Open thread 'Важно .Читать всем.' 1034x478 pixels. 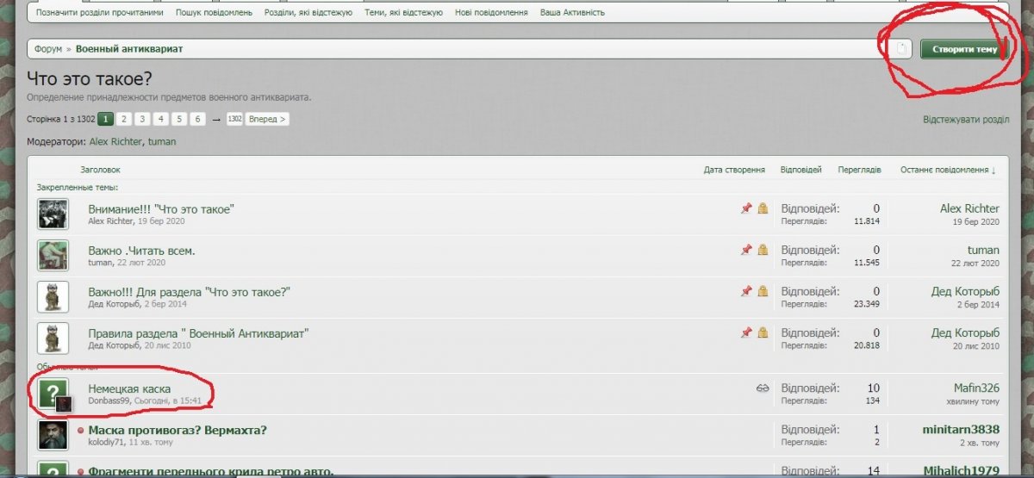[x=141, y=251]
